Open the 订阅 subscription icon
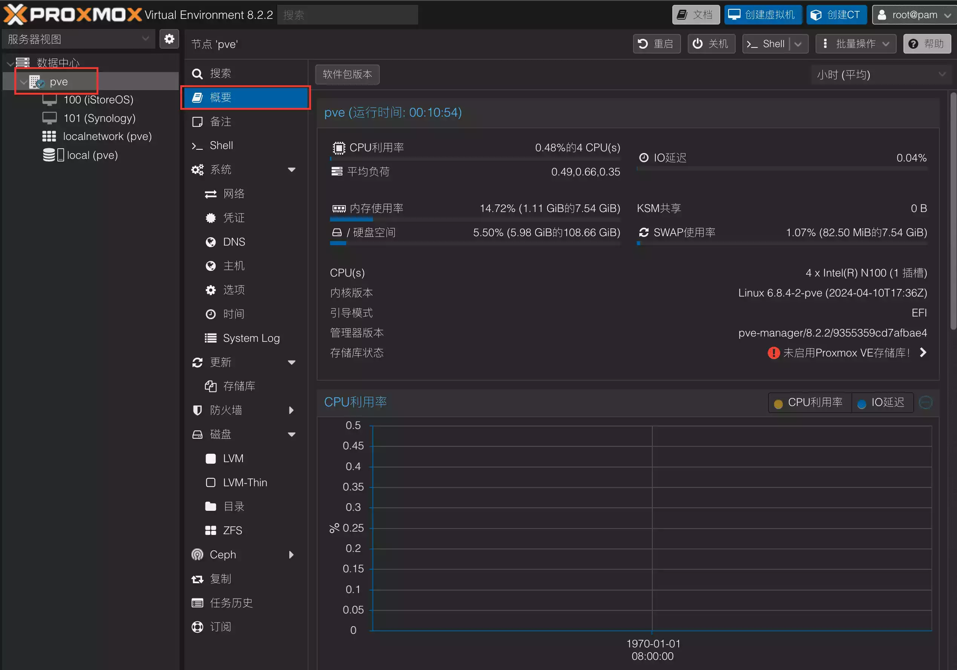Screen dimensions: 957x670 197,626
